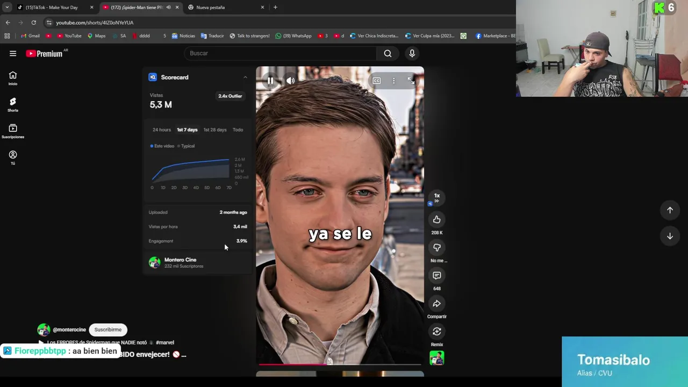Open Shorts in the sidebar
The width and height of the screenshot is (688, 387).
pyautogui.click(x=13, y=105)
